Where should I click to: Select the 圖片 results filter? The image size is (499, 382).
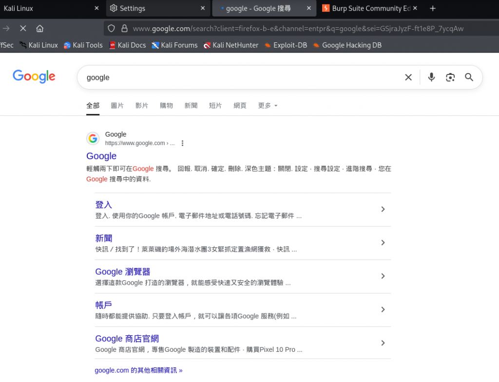[117, 106]
